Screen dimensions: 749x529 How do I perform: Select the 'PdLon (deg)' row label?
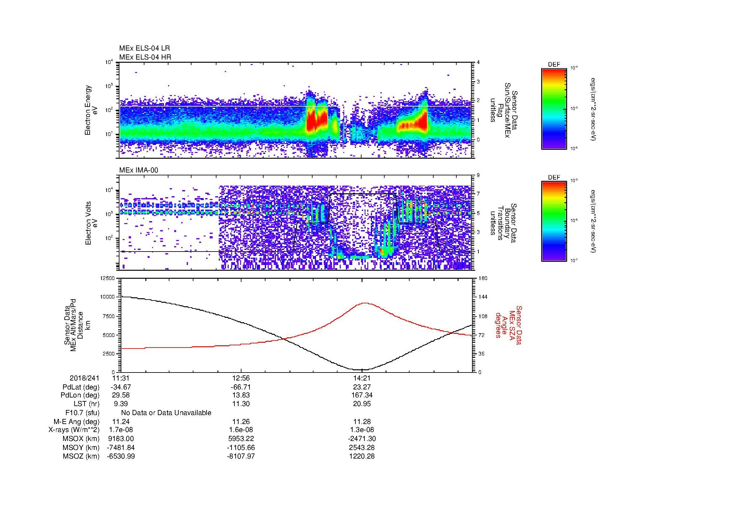click(80, 395)
